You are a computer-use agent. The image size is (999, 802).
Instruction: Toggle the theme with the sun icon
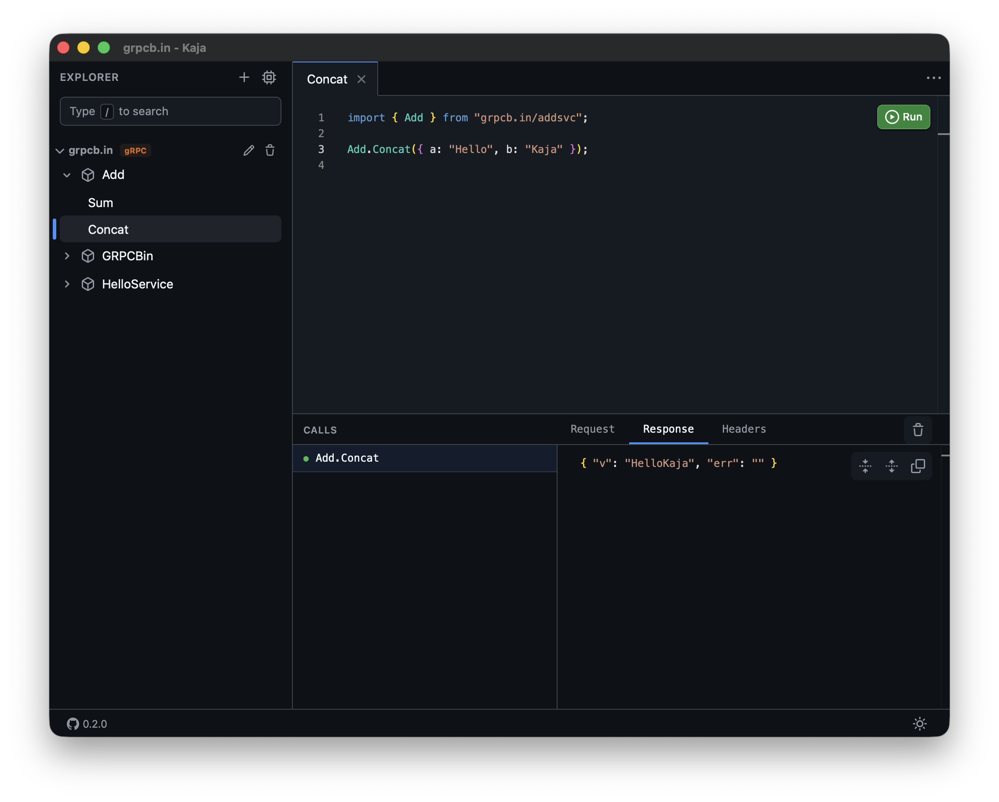(920, 724)
